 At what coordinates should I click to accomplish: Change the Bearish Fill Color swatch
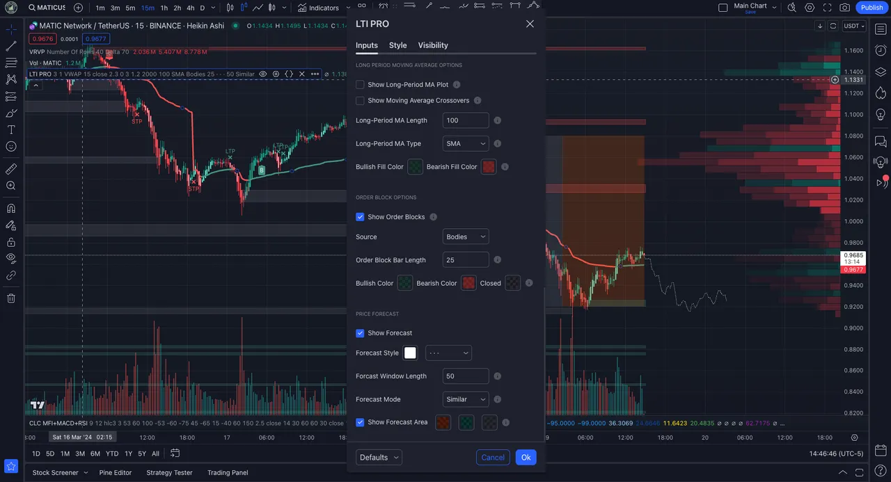(x=489, y=167)
